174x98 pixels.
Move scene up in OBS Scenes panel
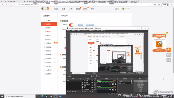point(73,91)
